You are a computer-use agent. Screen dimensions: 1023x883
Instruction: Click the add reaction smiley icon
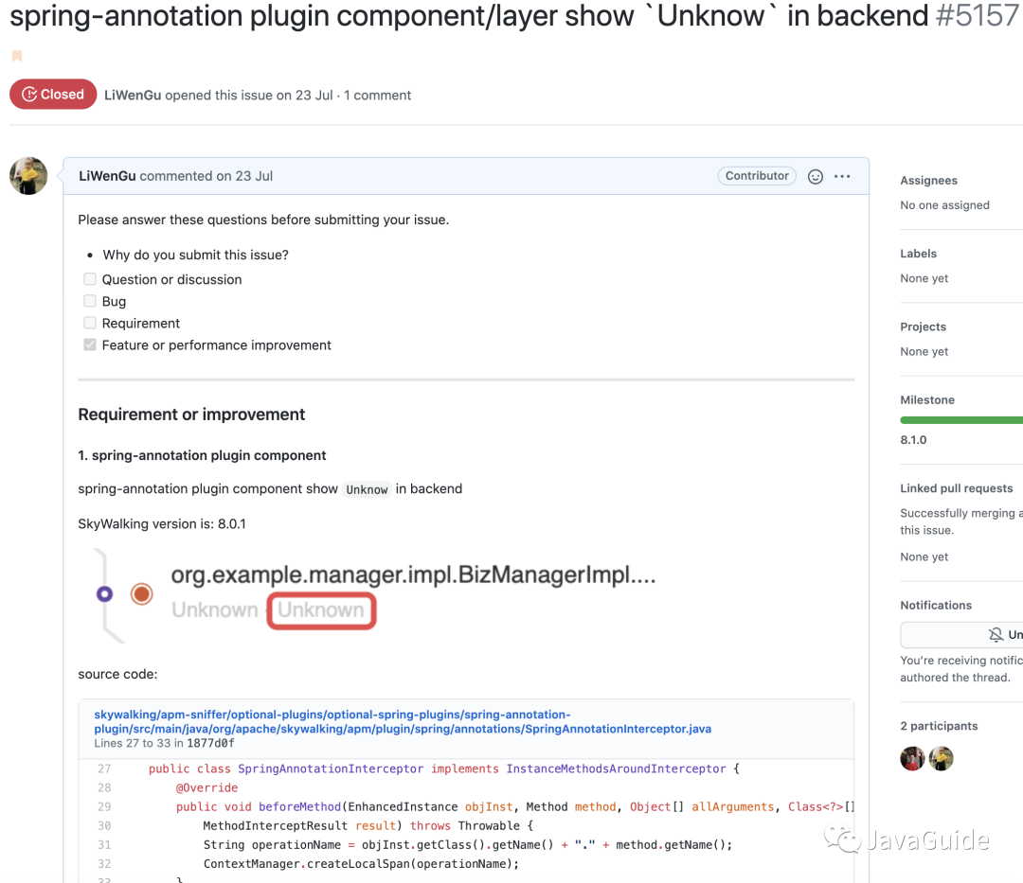tap(816, 177)
